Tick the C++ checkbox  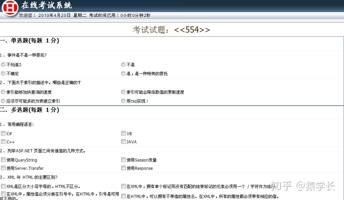tap(3, 142)
